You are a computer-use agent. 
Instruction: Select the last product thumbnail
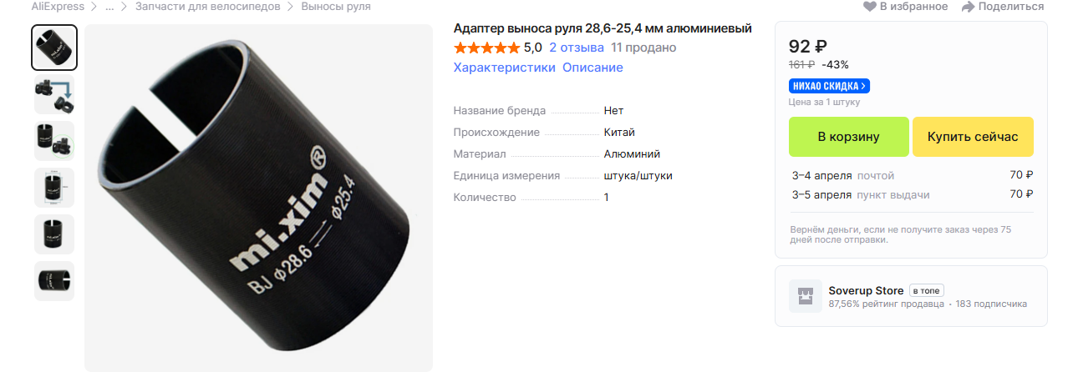point(54,281)
